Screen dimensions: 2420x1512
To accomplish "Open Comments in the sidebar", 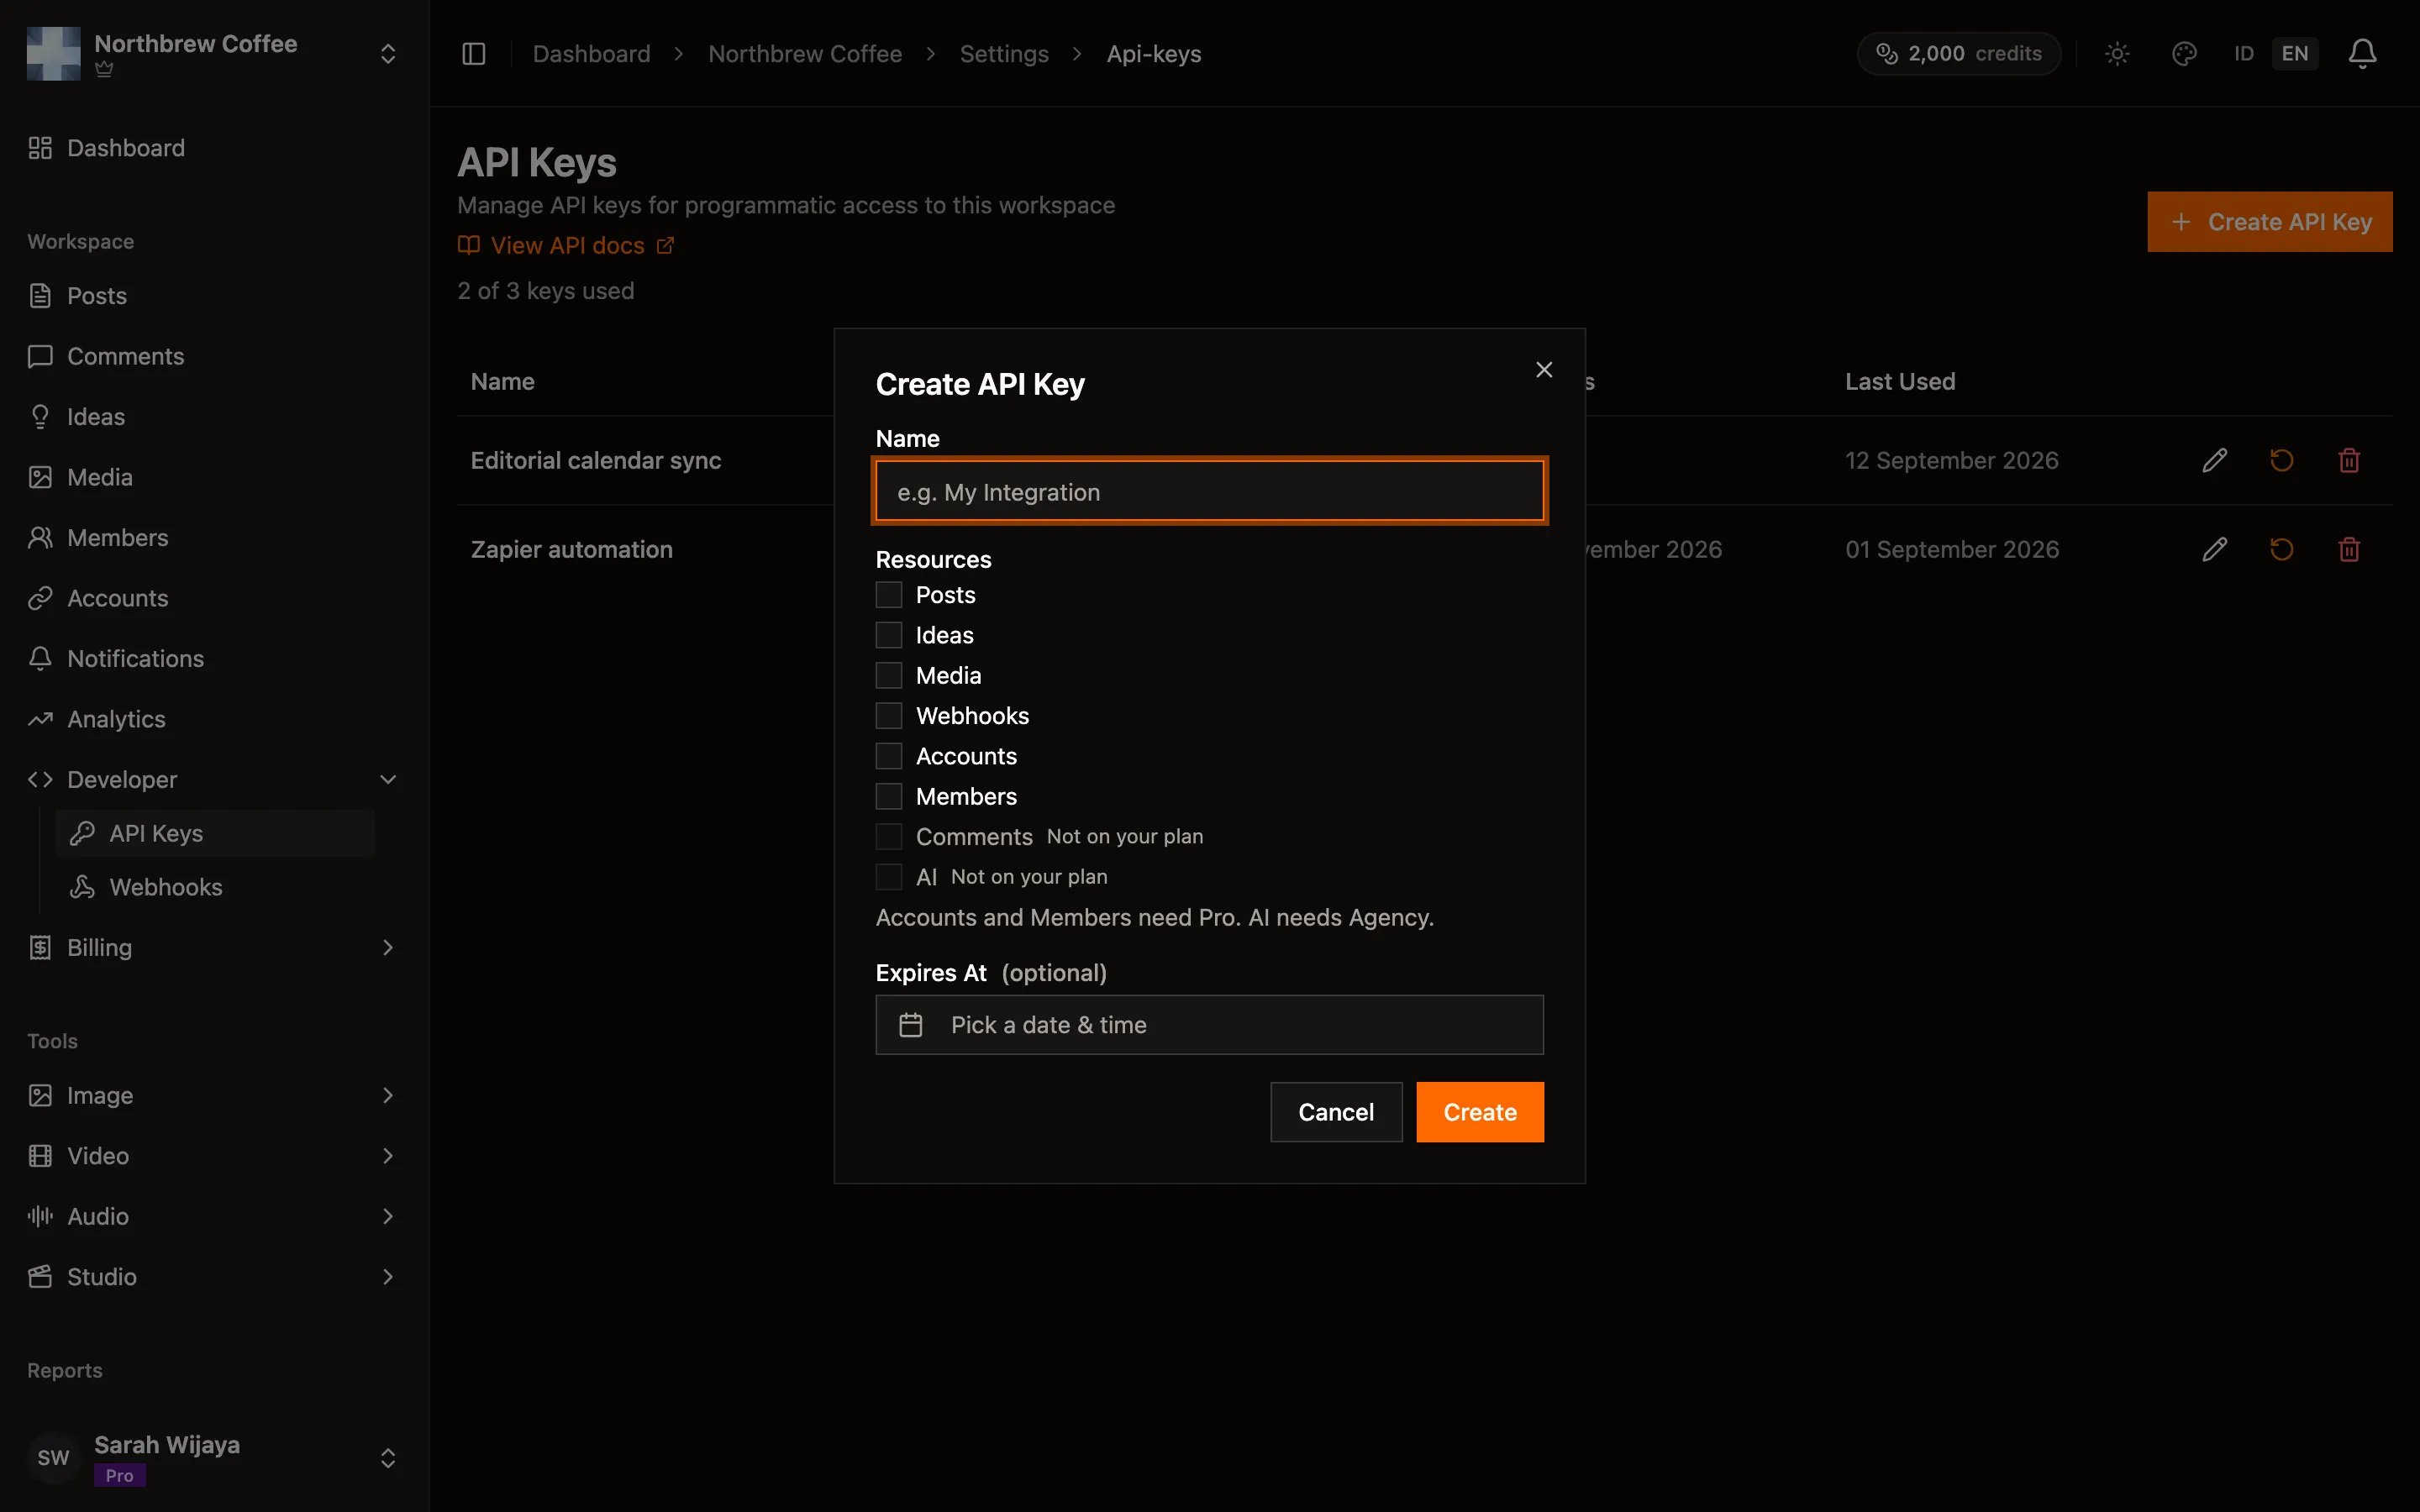I will (214, 356).
